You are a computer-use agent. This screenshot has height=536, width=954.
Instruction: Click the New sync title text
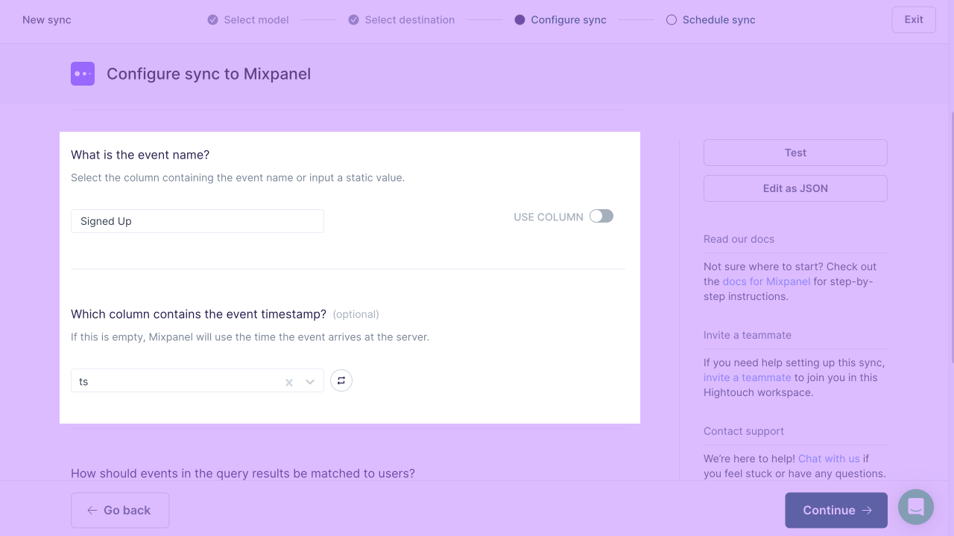pos(47,20)
